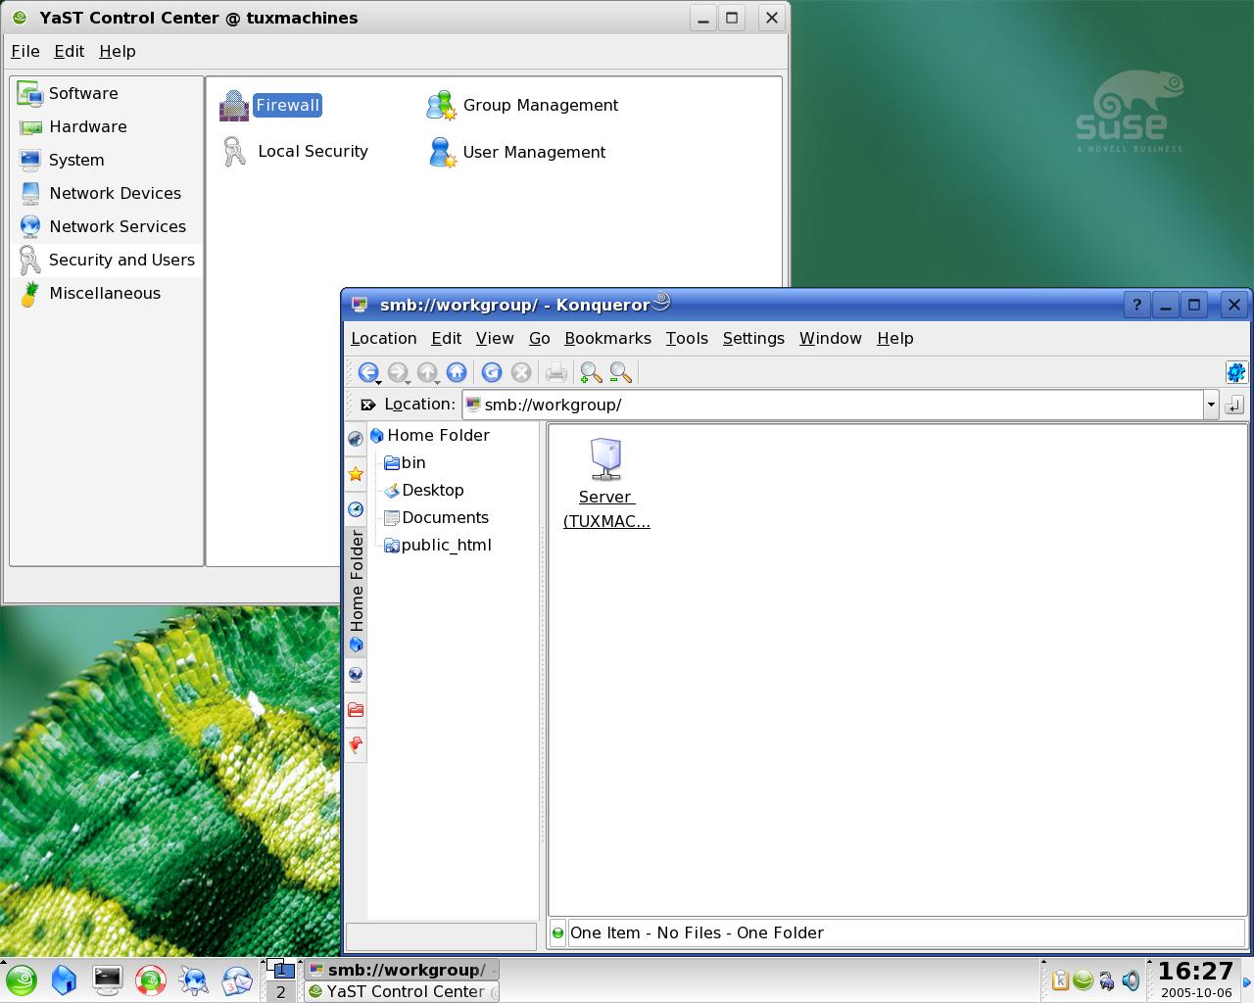The image size is (1254, 1003).
Task: Open the Window menu in Konqueror
Action: [x=831, y=338]
